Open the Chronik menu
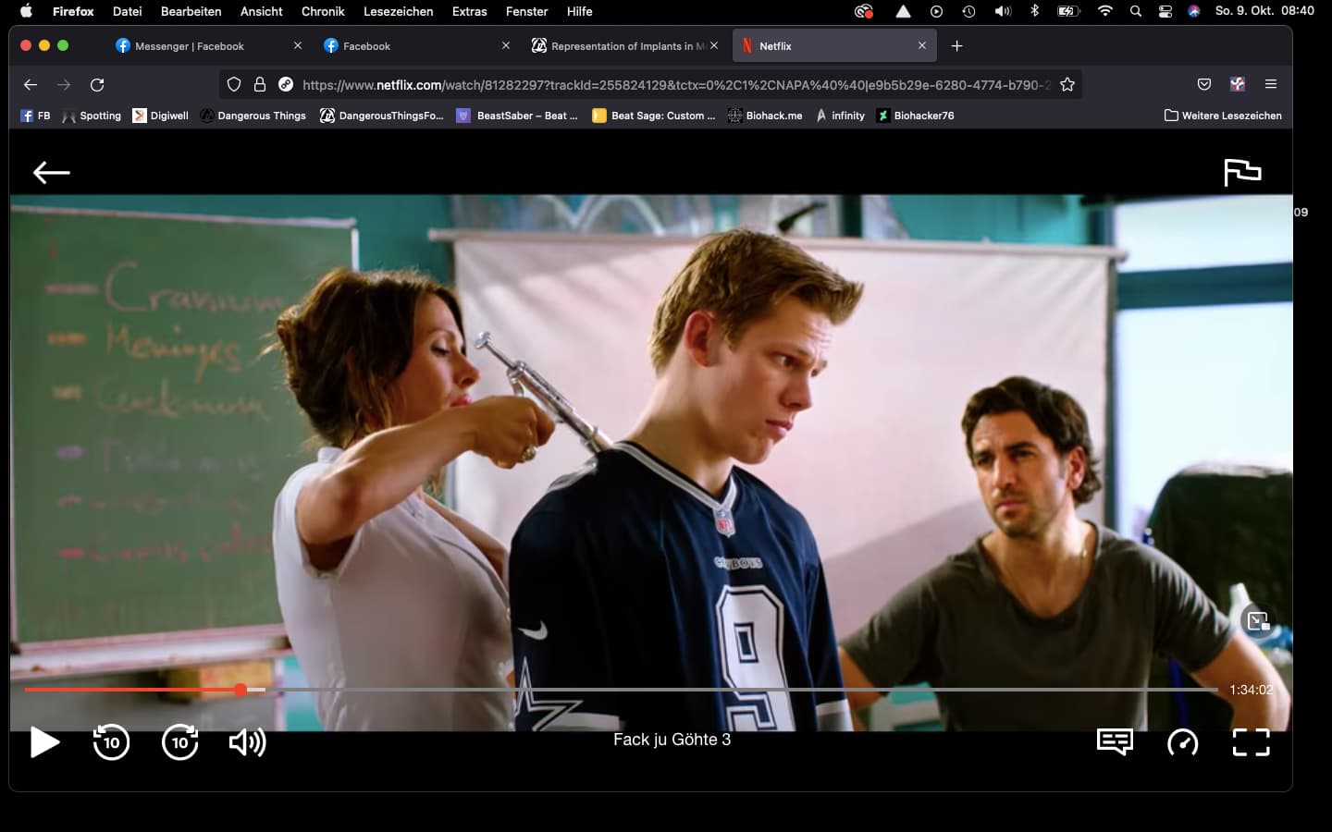The image size is (1332, 832). (x=323, y=11)
